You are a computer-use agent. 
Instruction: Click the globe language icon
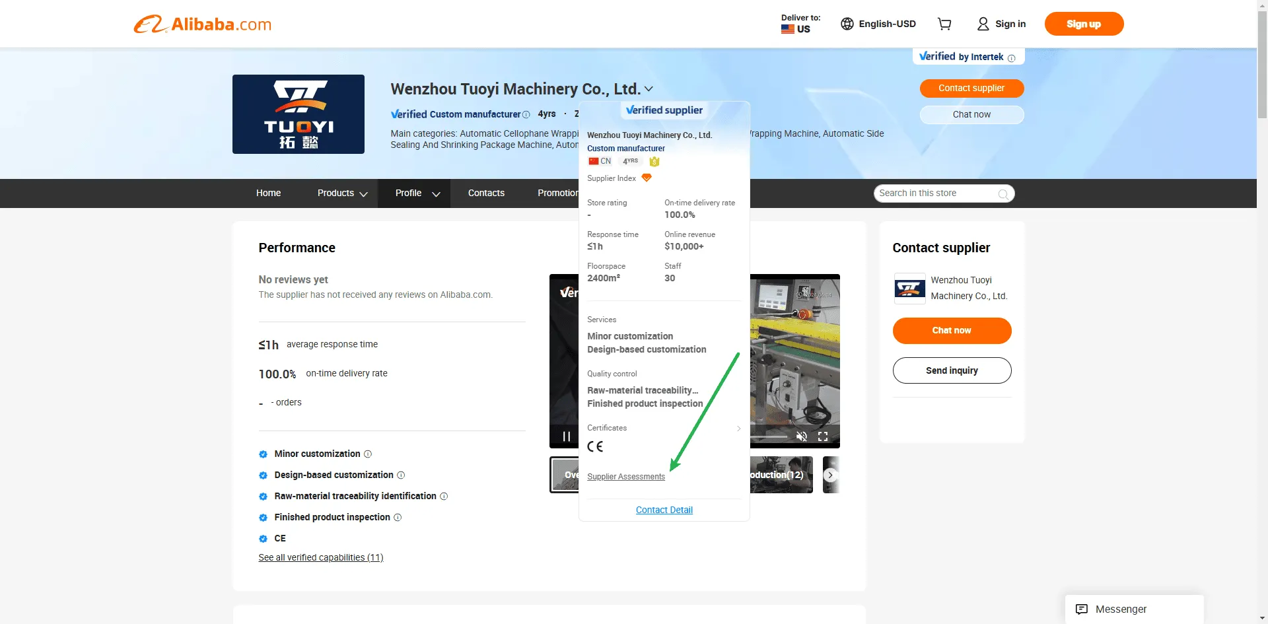(x=847, y=24)
